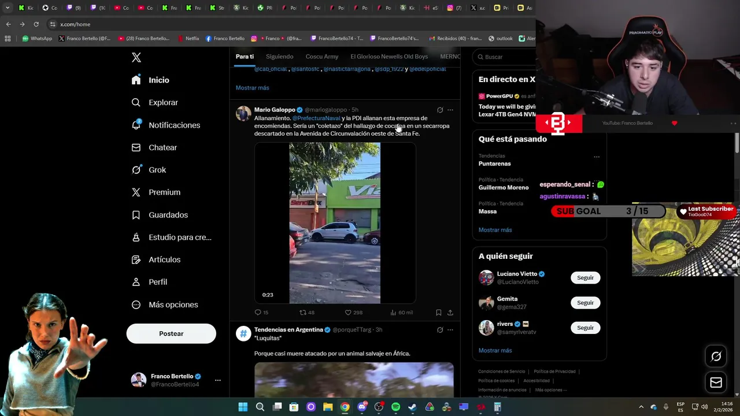Switch to Coscu Army tab

(322, 57)
